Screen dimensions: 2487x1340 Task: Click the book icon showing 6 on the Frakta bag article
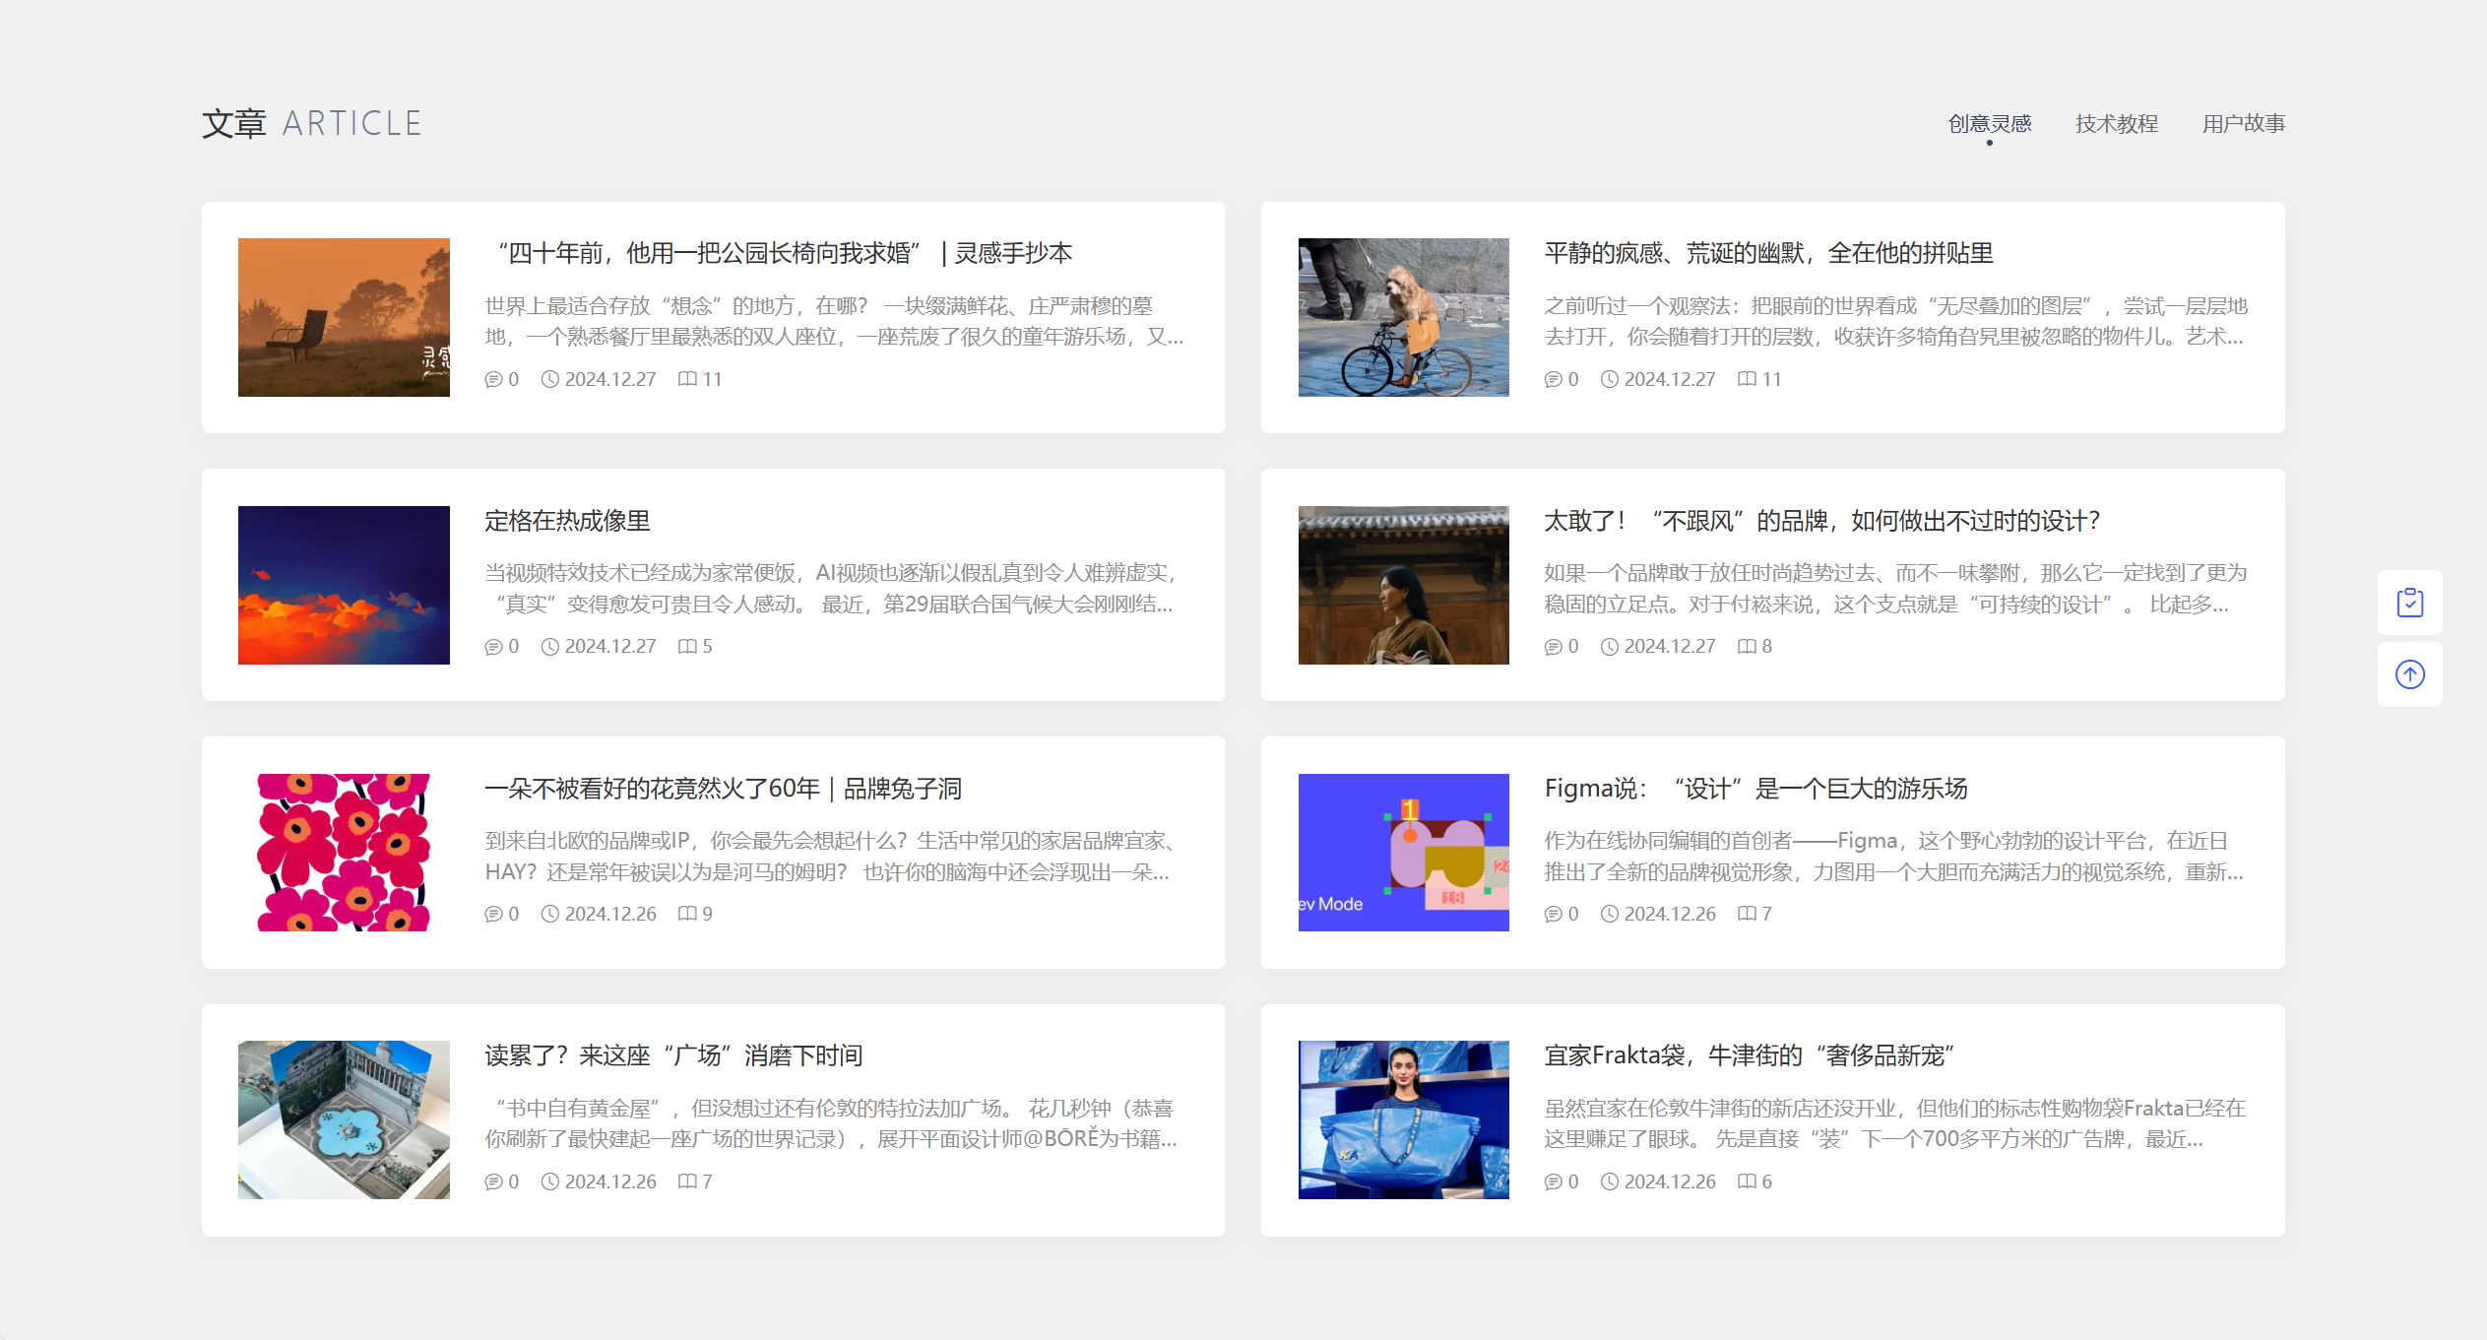point(1748,1181)
